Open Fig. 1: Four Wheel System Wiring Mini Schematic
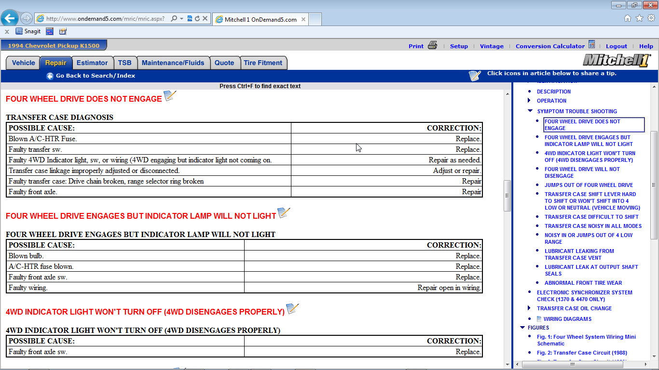 587,340
